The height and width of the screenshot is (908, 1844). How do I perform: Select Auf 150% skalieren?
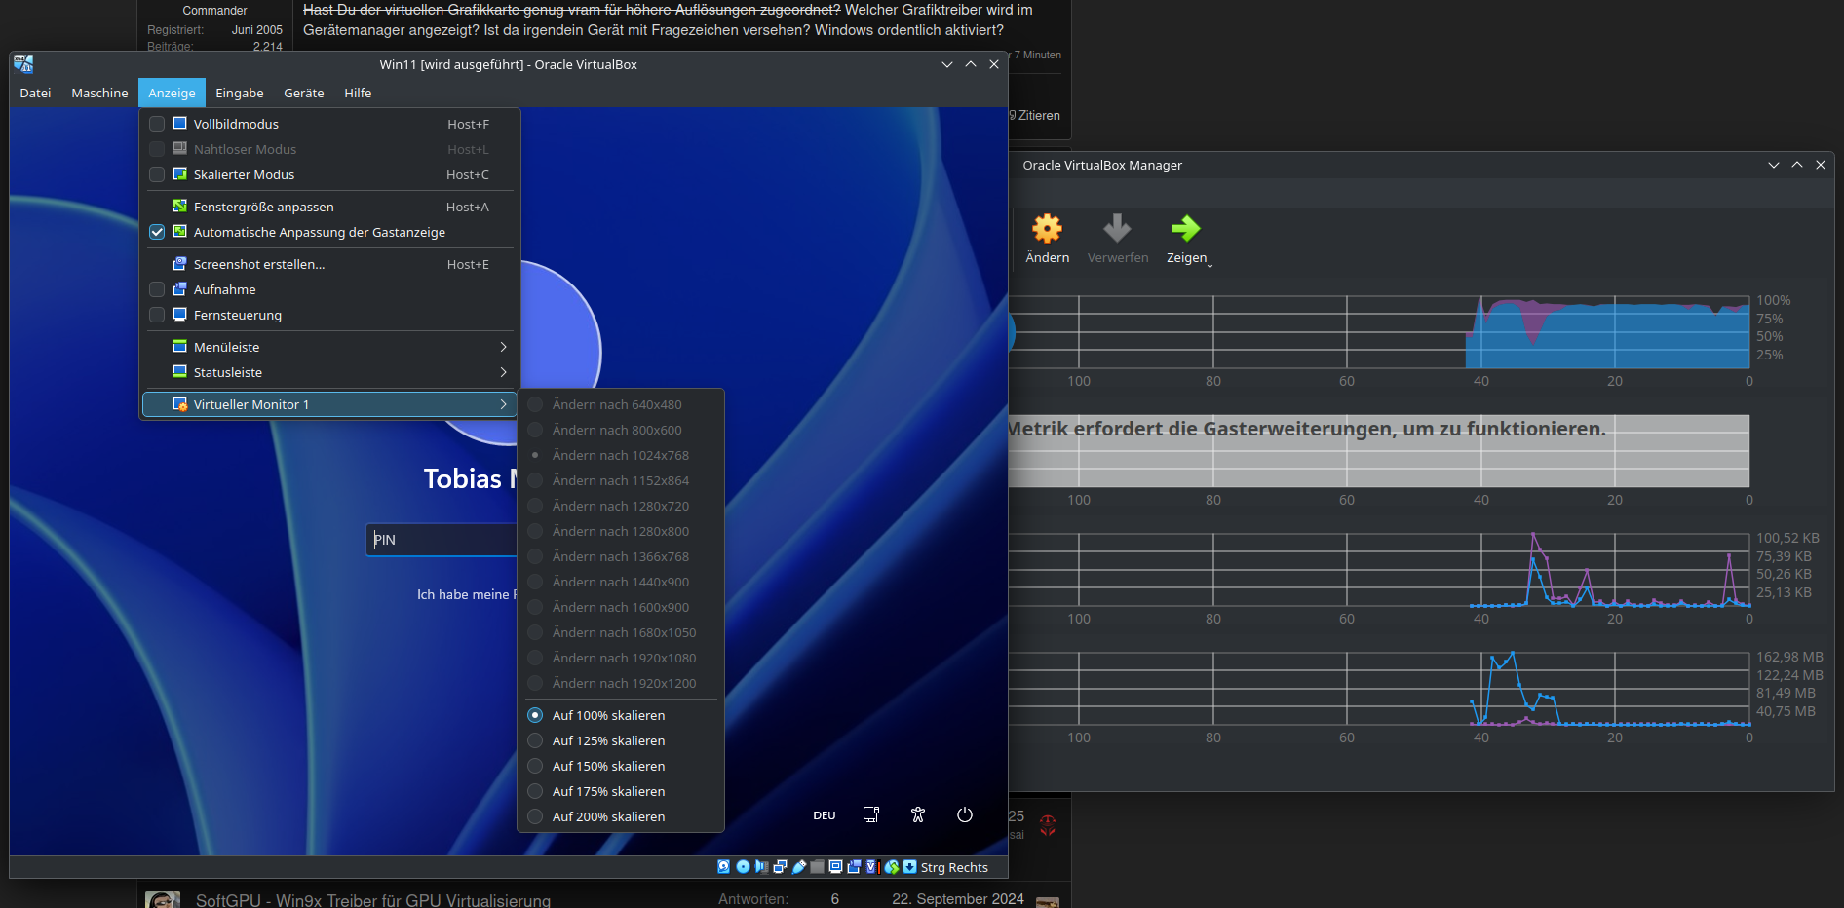[621, 766]
